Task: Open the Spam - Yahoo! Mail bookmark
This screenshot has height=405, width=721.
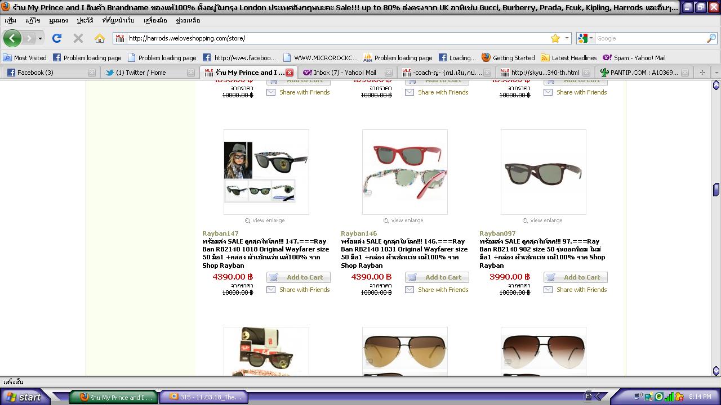Action: (634, 57)
